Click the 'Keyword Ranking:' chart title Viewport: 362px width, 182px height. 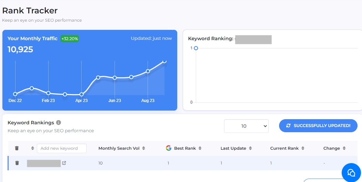(x=211, y=39)
